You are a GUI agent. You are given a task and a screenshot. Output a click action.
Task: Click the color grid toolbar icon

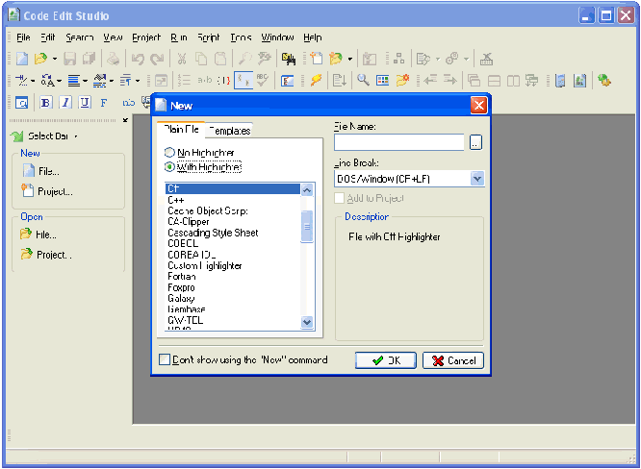(x=383, y=80)
